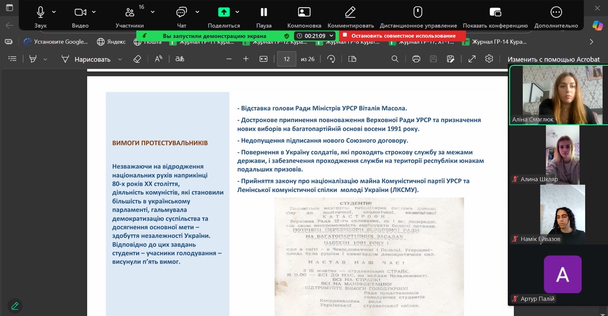This screenshot has height=316, width=608.
Task: Mute the microphone via Звук icon
Action: pos(40,13)
